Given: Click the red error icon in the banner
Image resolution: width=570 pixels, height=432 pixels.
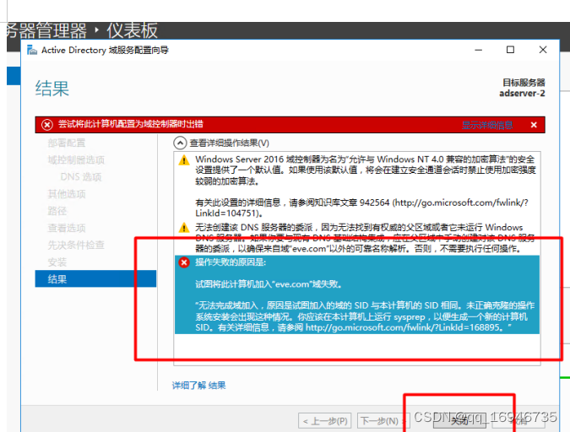Looking at the screenshot, I should pyautogui.click(x=47, y=125).
